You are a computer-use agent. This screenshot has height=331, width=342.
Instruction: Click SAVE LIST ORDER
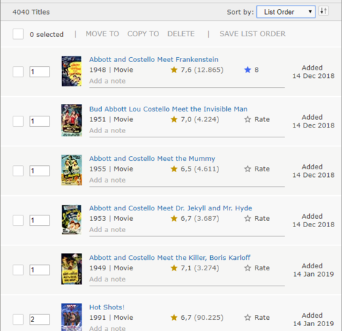tap(253, 34)
